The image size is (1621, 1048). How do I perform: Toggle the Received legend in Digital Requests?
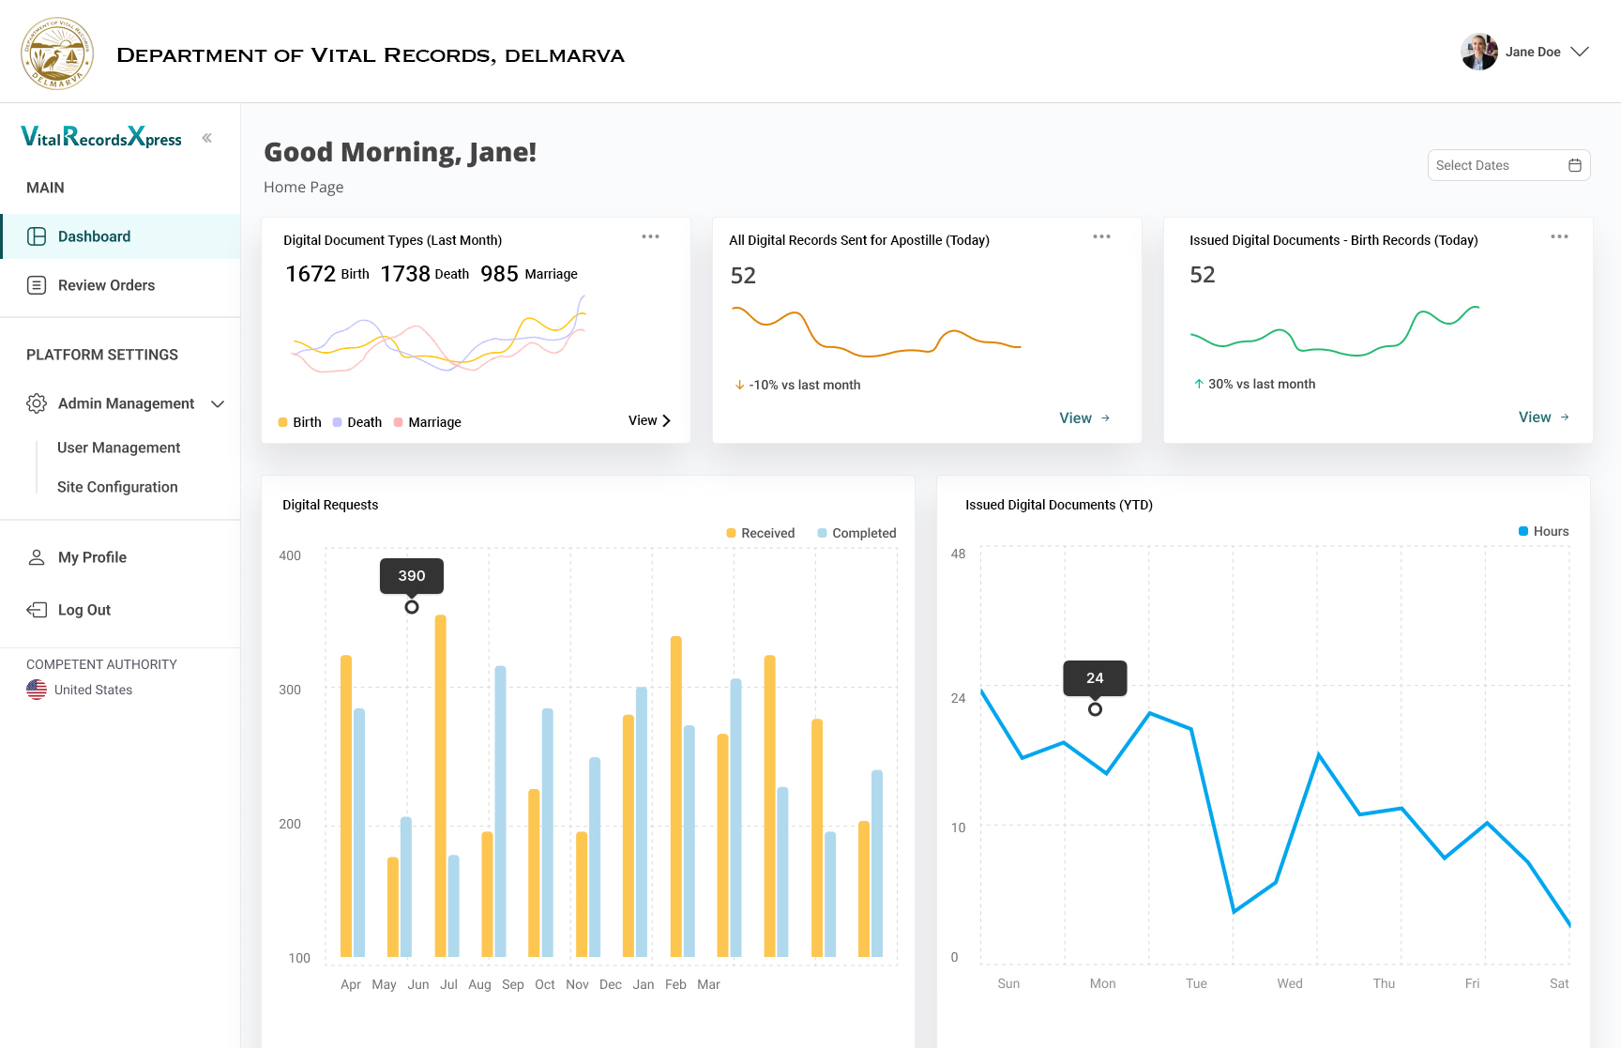[x=760, y=532]
